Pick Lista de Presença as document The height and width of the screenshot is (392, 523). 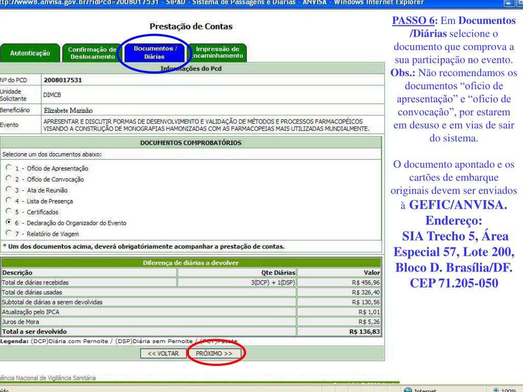coord(8,201)
